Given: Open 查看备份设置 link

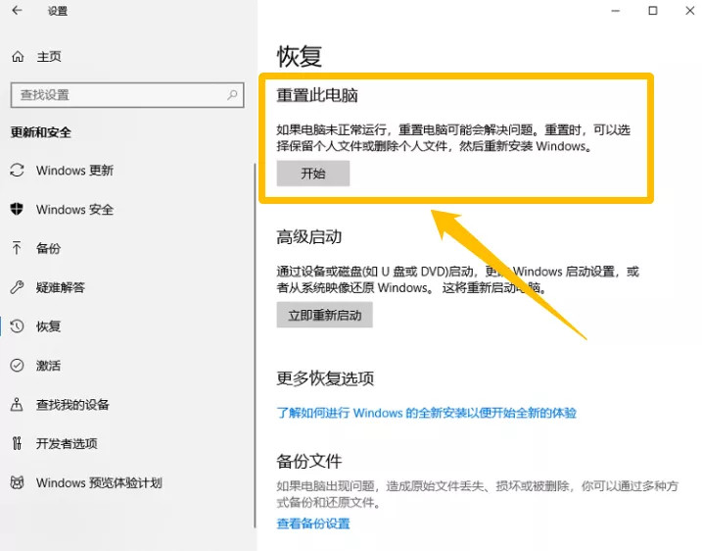Looking at the screenshot, I should (313, 524).
